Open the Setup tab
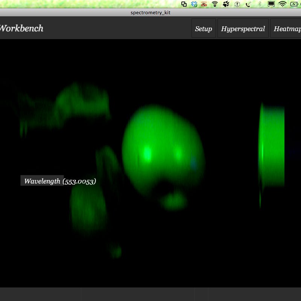This screenshot has width=301, height=301. [x=204, y=29]
